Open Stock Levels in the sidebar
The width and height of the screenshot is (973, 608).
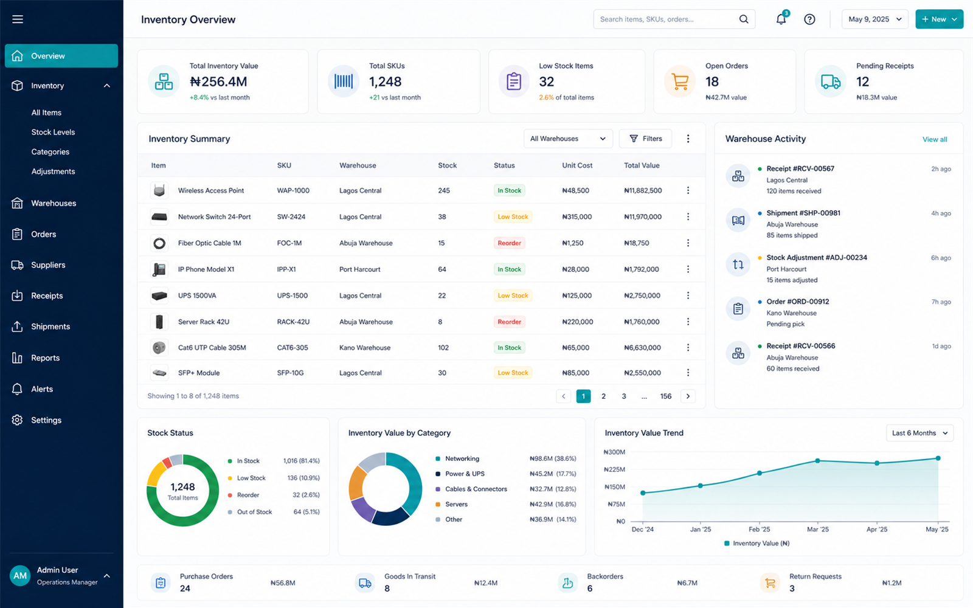[53, 132]
